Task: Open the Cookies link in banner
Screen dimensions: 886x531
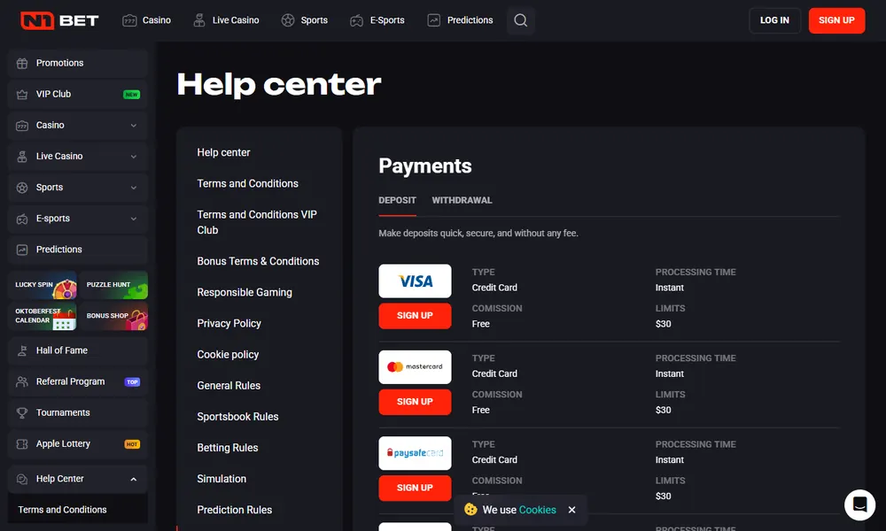Action: [x=538, y=510]
